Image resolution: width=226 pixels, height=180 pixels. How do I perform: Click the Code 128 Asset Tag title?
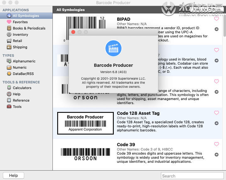coord(138,113)
